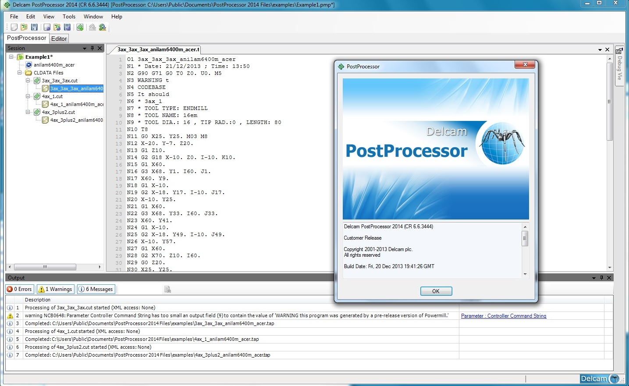Click the CLDATA Files folder icon

28,73
